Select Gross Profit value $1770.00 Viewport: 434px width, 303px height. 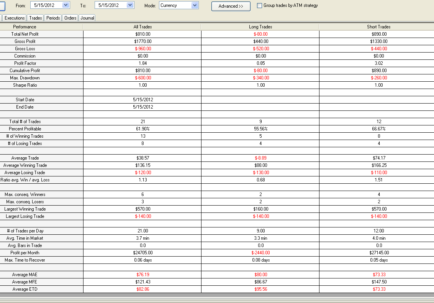click(x=143, y=41)
